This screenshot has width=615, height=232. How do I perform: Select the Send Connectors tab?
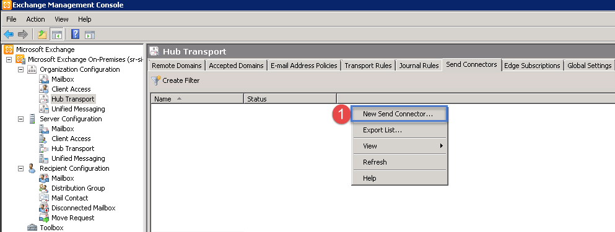471,65
